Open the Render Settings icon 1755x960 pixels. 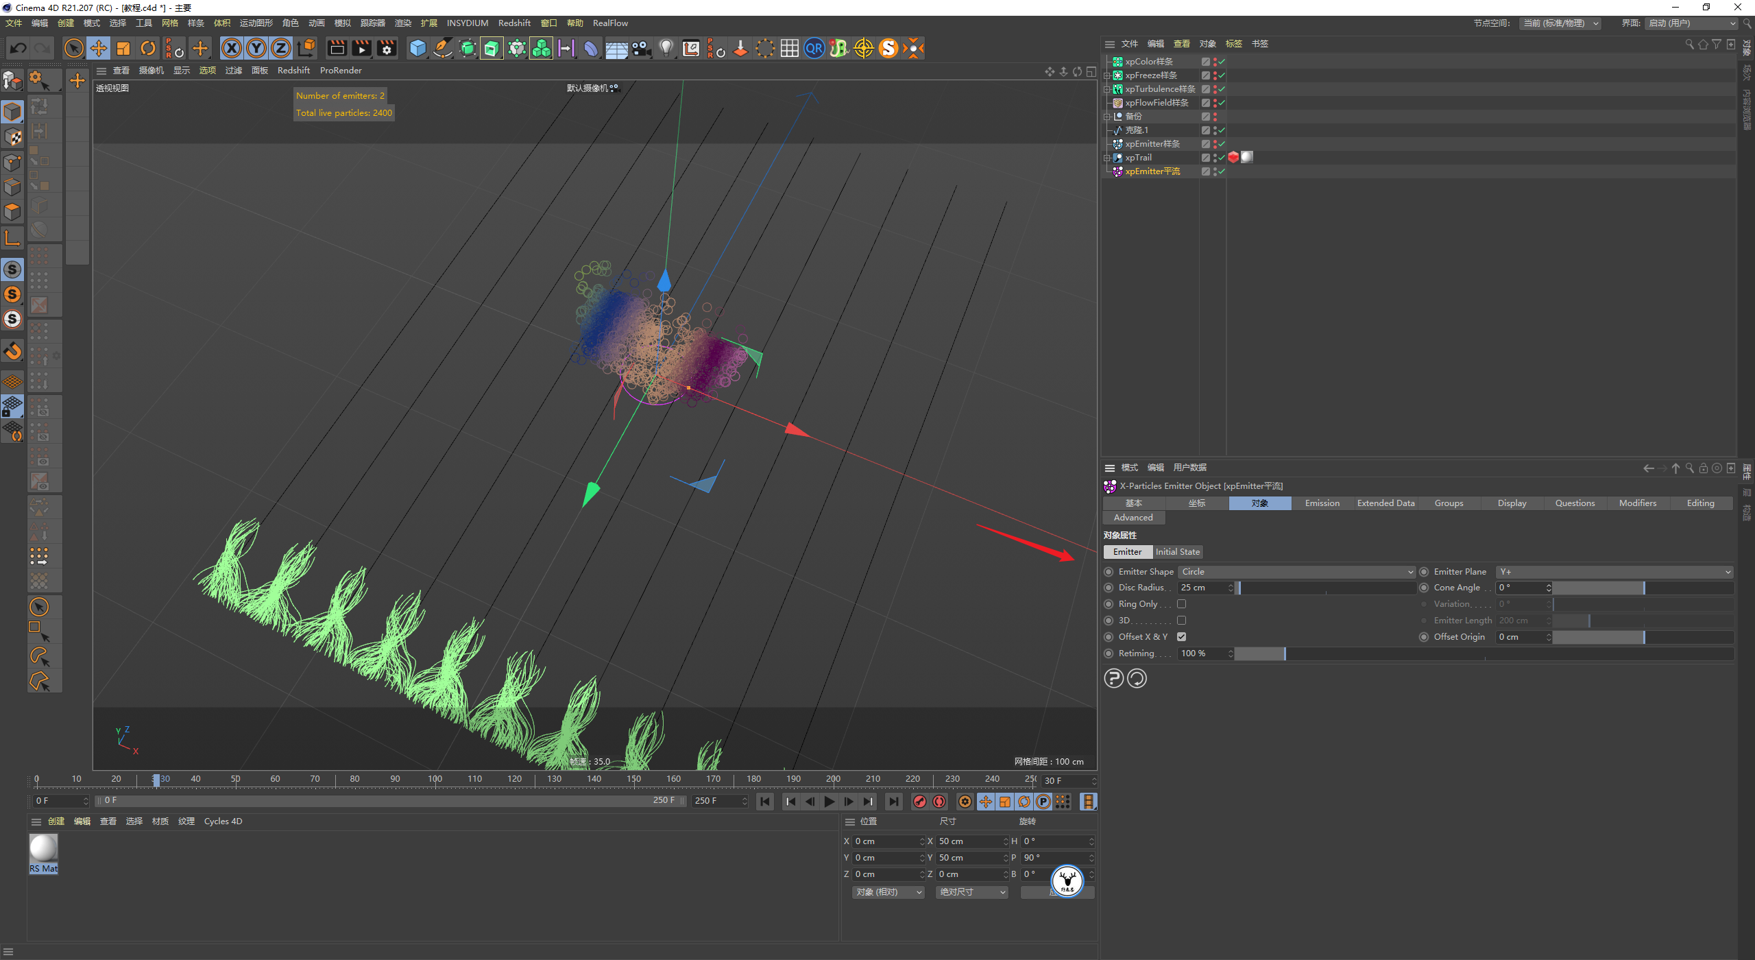coord(387,48)
